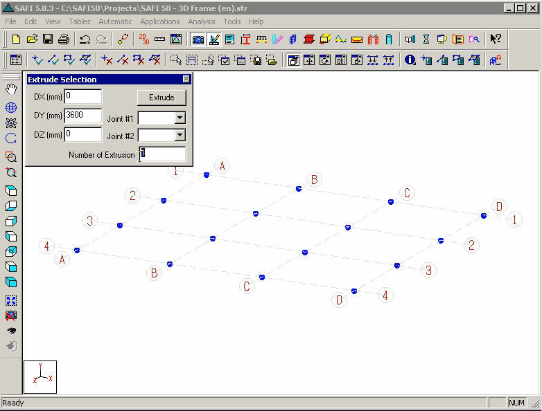This screenshot has width=542, height=411.
Task: Click the Extrude button
Action: [x=161, y=98]
